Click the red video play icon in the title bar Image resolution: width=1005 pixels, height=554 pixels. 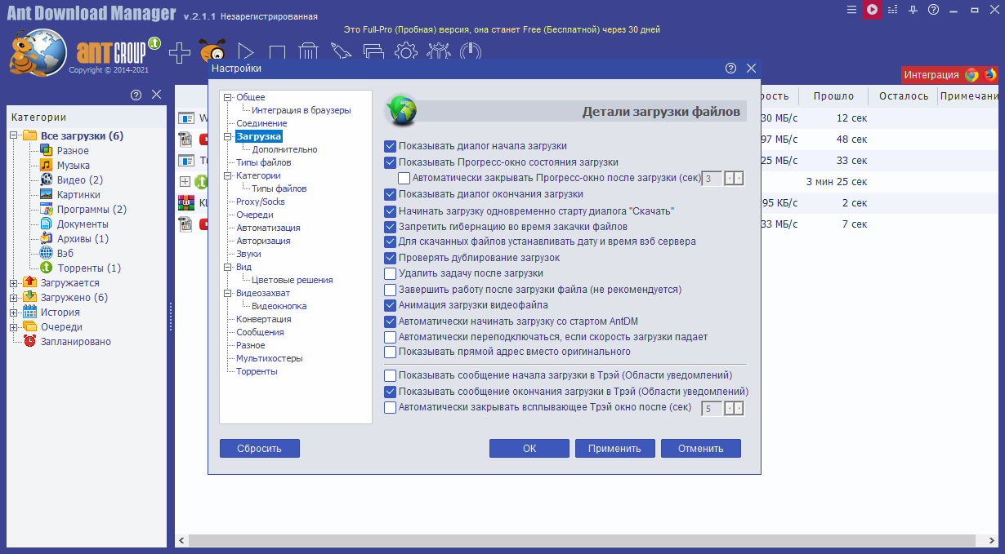[873, 10]
